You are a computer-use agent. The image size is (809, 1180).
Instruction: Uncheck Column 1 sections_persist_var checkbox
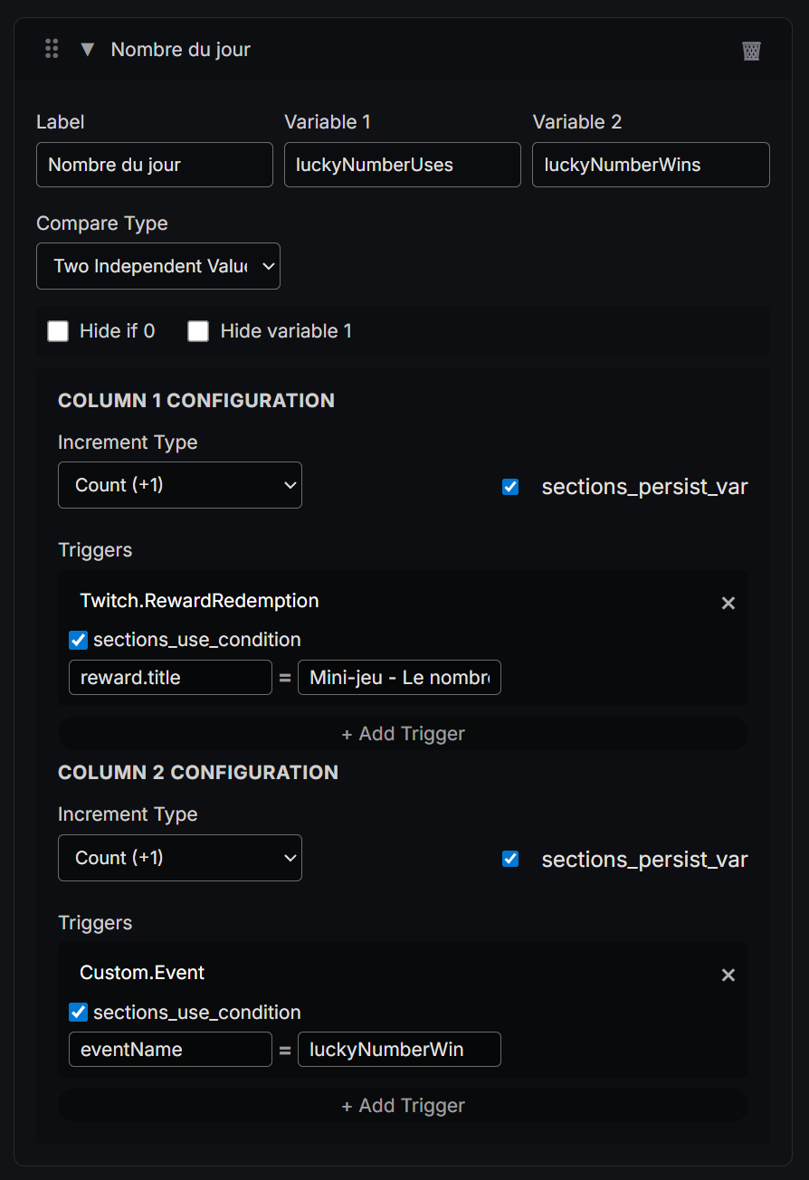coord(510,487)
